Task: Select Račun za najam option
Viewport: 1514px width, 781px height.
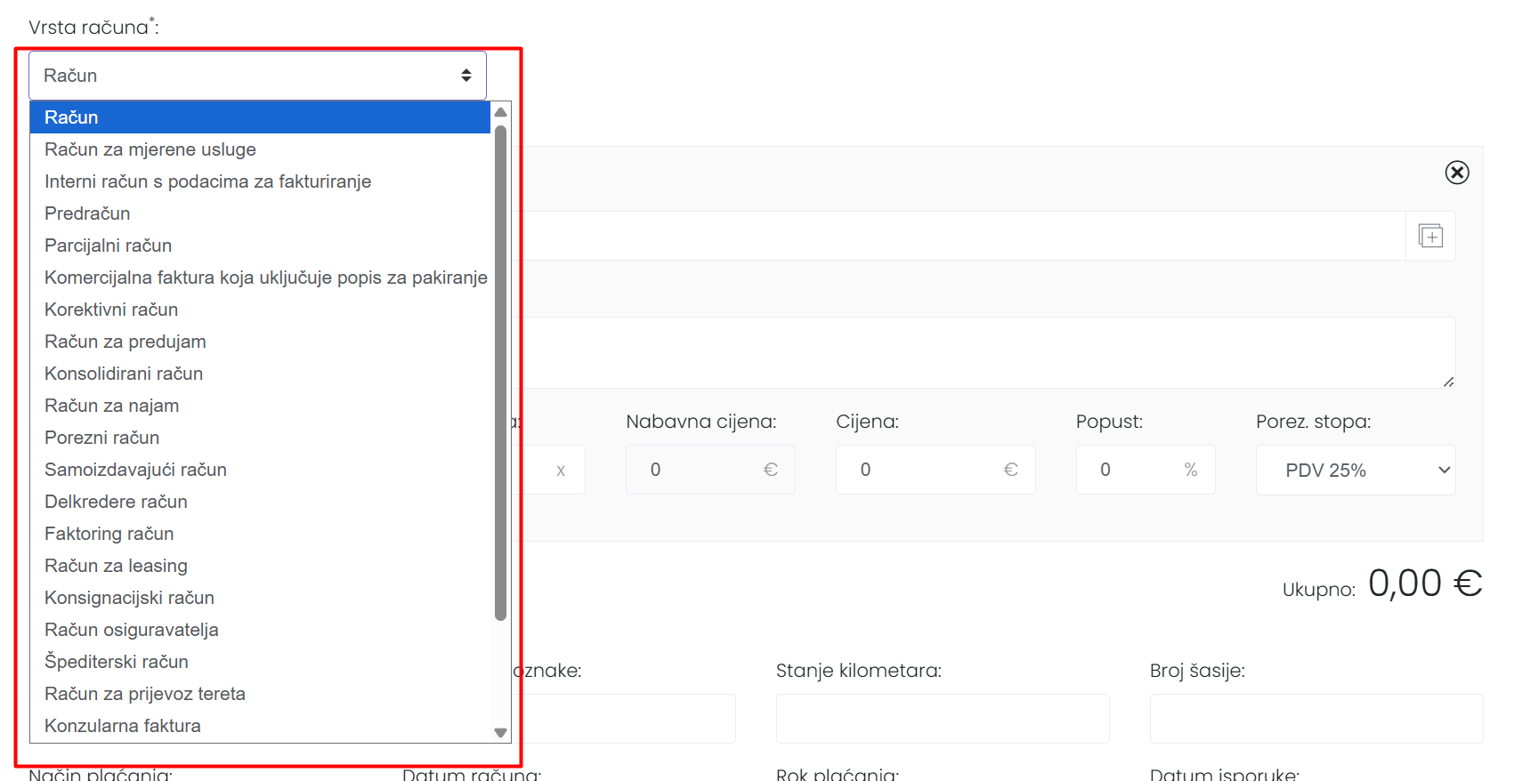Action: 260,406
